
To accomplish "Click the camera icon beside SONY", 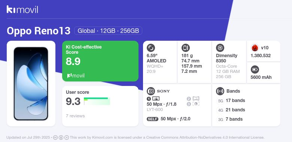I will click(x=151, y=91).
